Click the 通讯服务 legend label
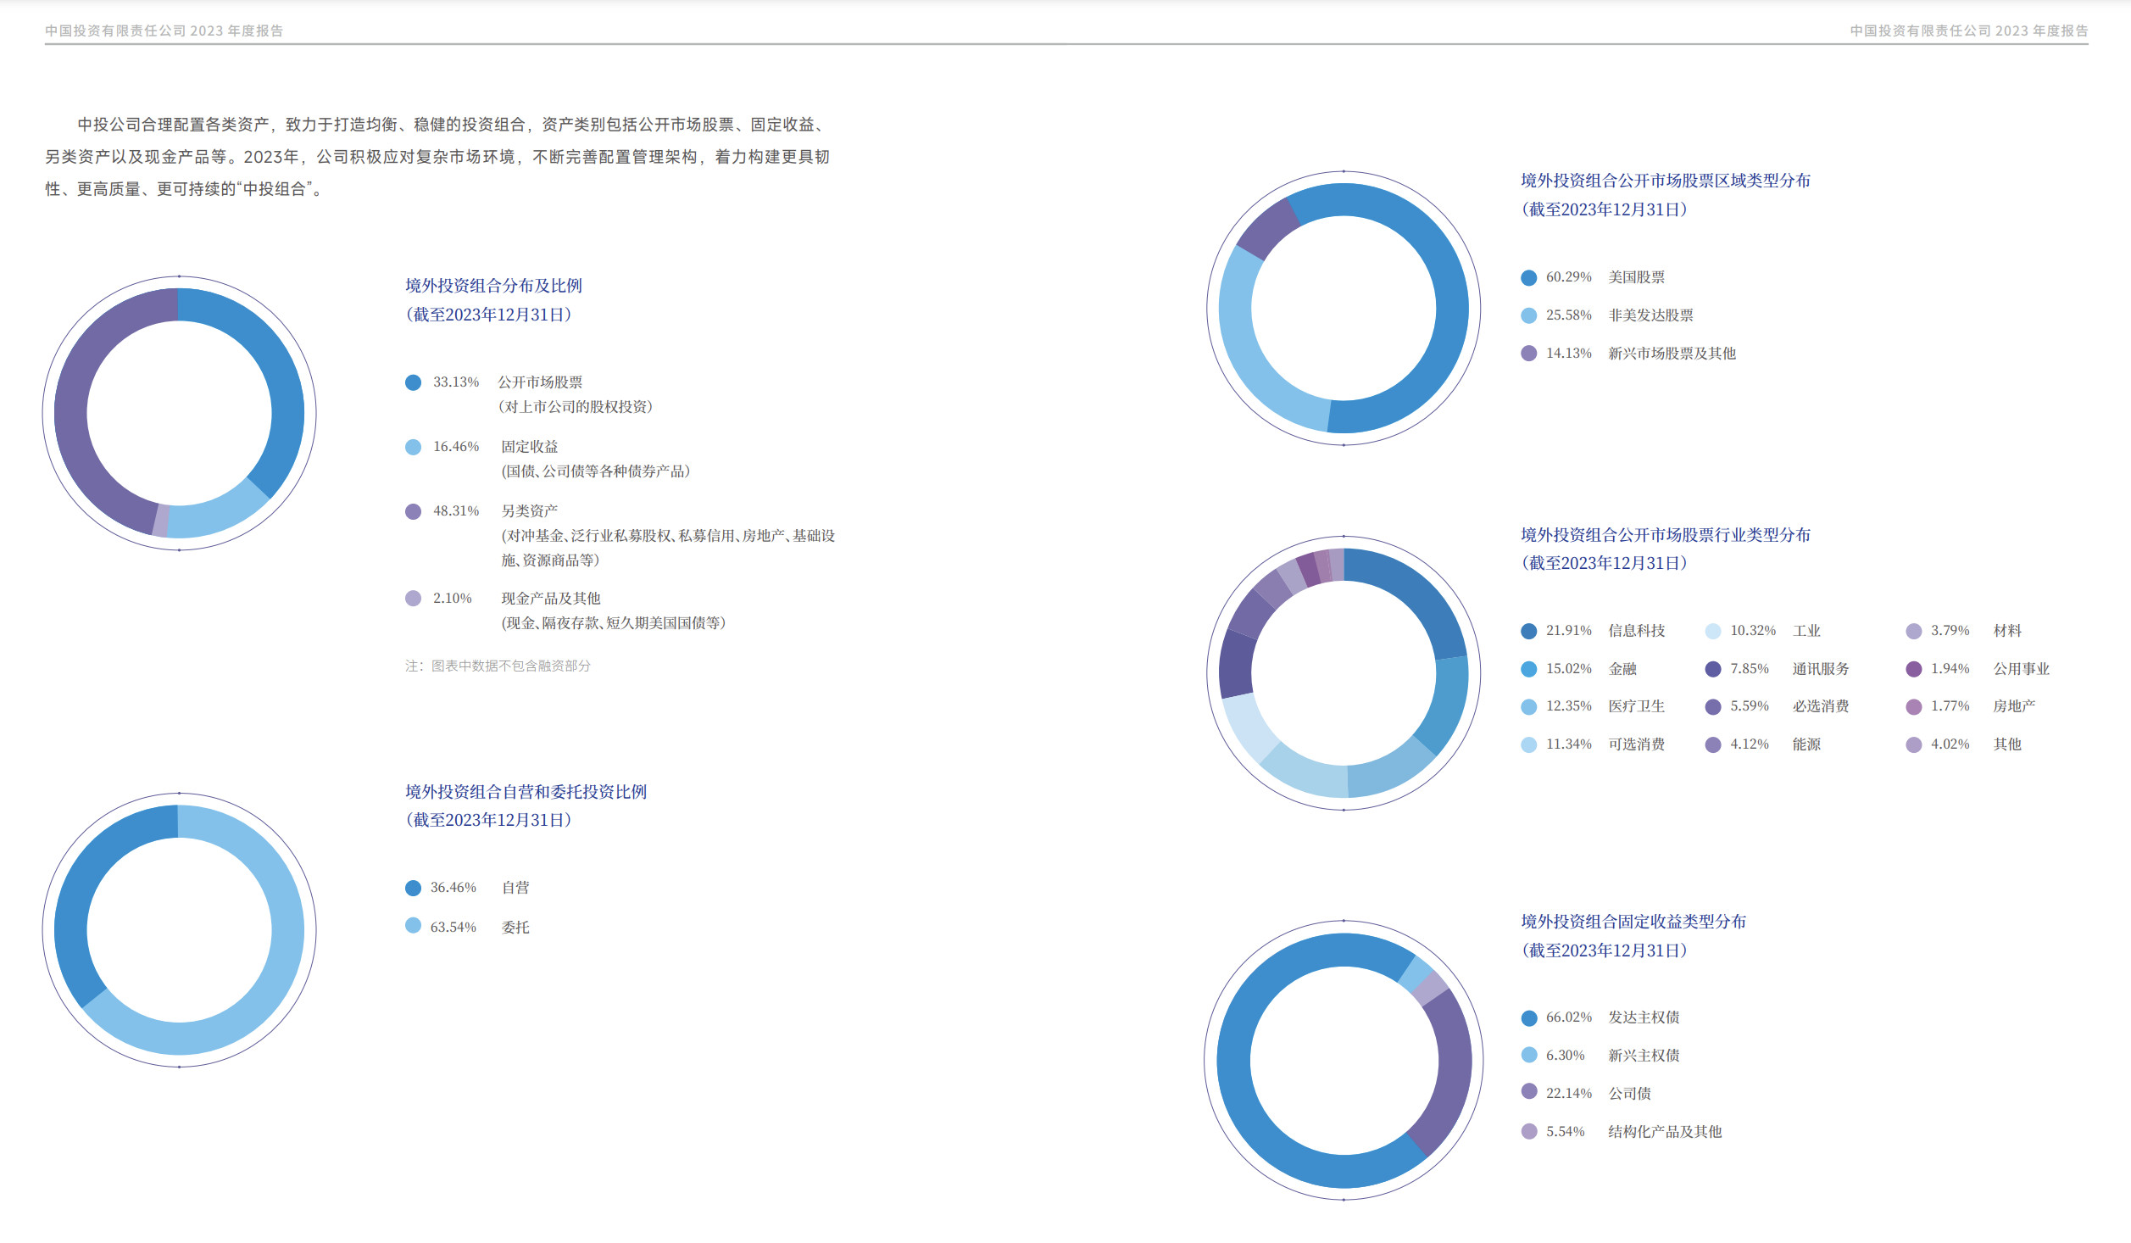 click(1821, 669)
